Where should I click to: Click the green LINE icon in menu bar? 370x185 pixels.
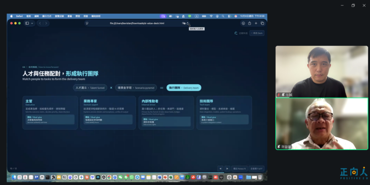click(189, 16)
